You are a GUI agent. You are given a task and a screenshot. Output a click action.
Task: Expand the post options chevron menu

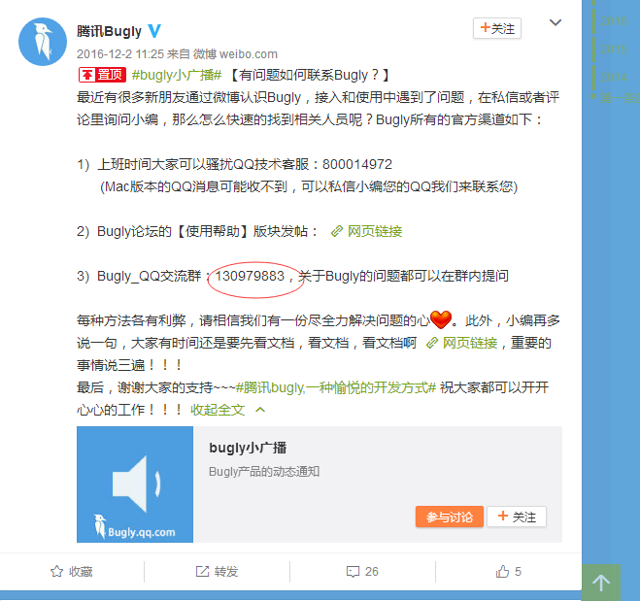(x=556, y=22)
